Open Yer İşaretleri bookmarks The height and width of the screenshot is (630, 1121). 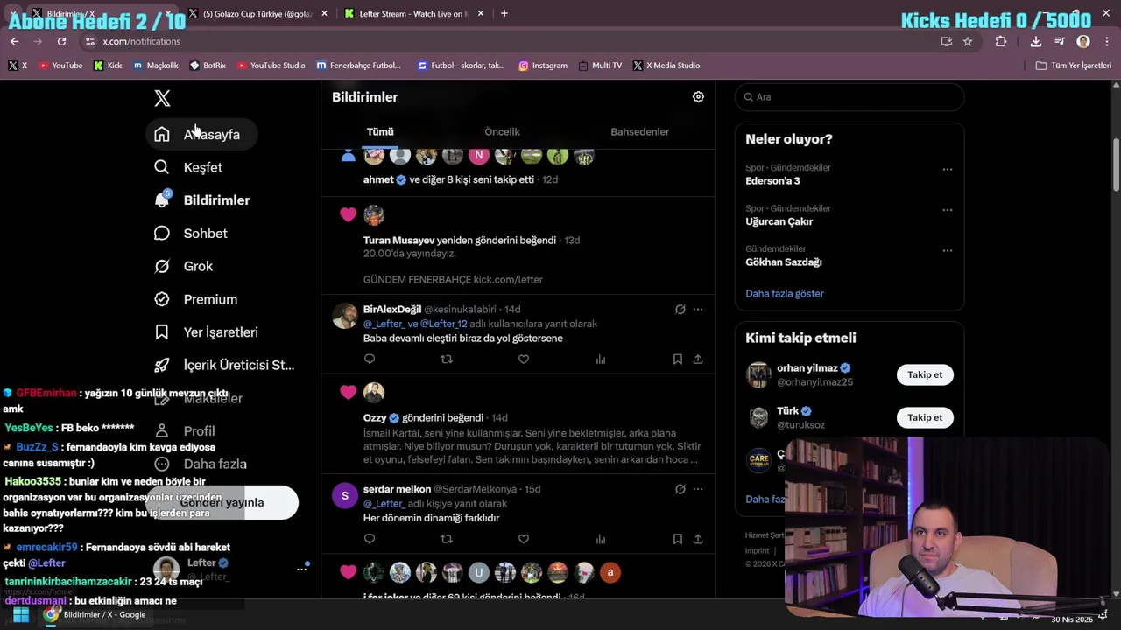point(206,332)
